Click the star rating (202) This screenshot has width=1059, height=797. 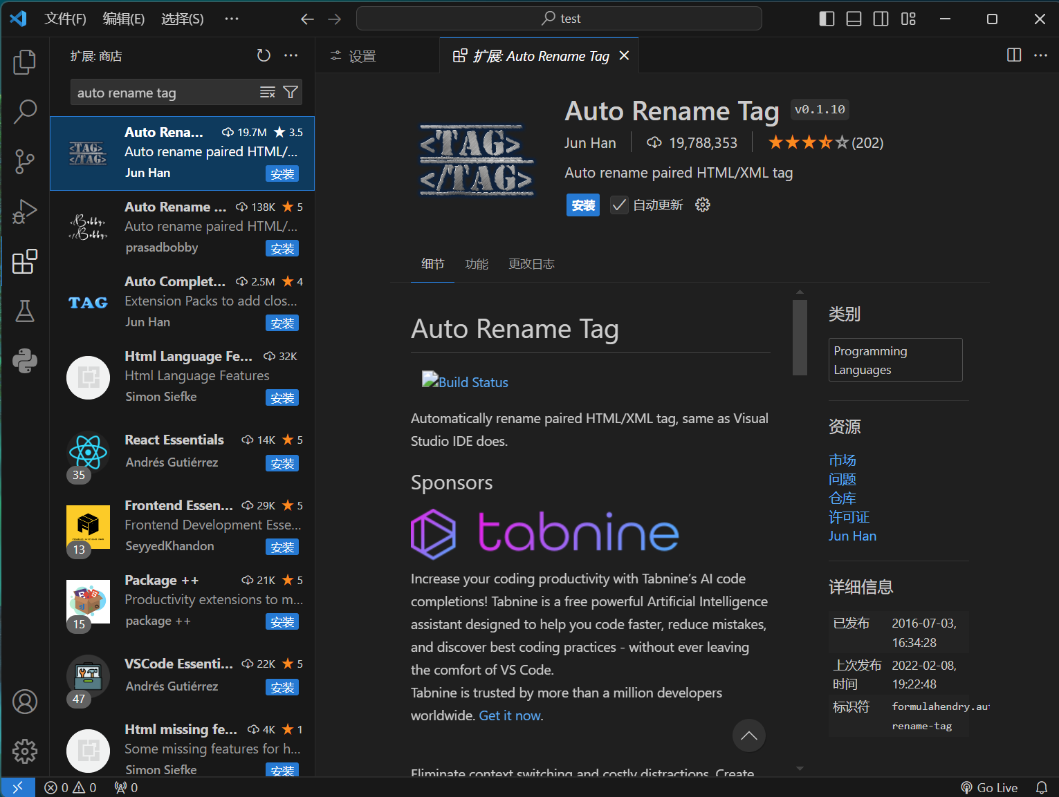tap(826, 143)
